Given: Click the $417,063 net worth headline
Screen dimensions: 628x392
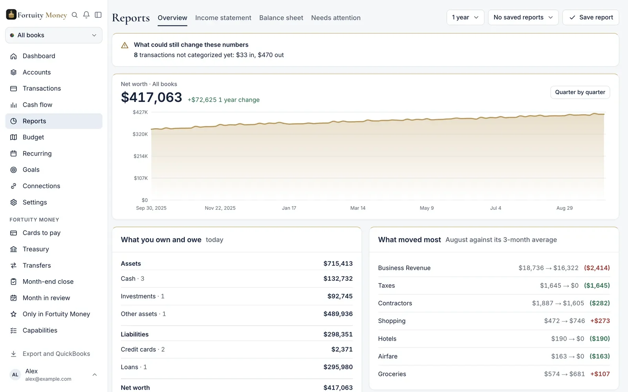Looking at the screenshot, I should [x=152, y=97].
